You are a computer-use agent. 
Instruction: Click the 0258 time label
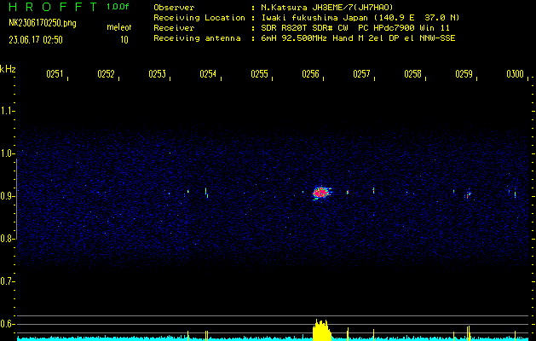point(412,75)
